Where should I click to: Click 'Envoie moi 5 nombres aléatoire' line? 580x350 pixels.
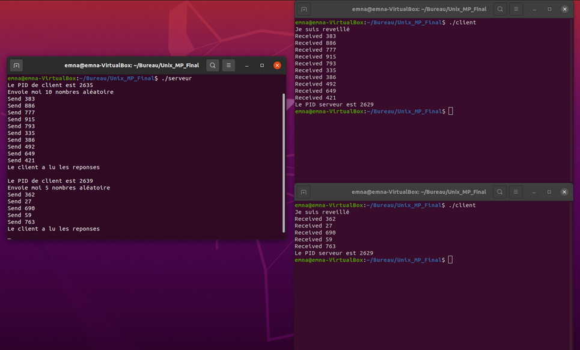coord(58,188)
